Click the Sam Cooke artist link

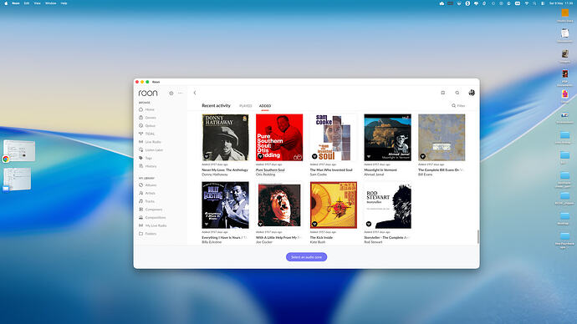(319, 175)
